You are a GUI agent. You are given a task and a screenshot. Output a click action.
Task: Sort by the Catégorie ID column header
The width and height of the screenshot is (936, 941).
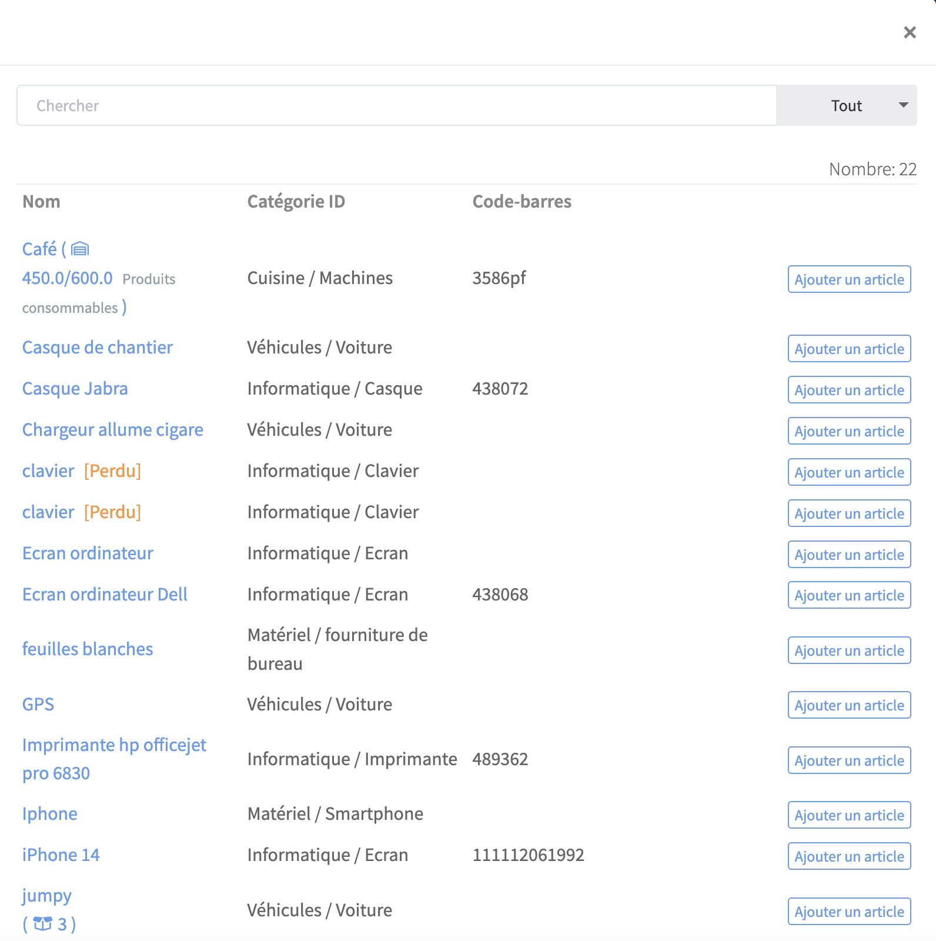[296, 202]
